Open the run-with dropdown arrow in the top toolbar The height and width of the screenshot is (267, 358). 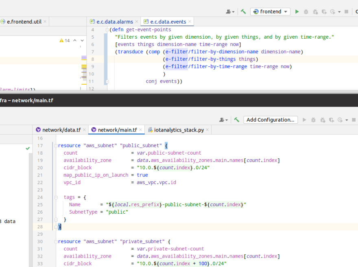[339, 12]
